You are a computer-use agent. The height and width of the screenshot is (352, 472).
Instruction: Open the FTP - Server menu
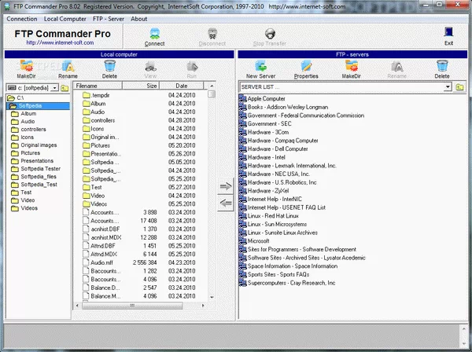coord(109,19)
